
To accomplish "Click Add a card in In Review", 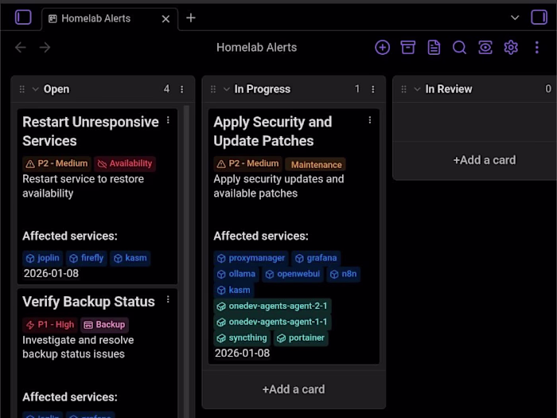I will 485,160.
